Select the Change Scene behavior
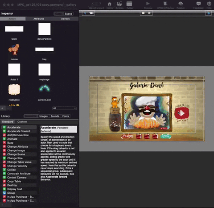Screen dimensions: 214x208 coord(19,154)
